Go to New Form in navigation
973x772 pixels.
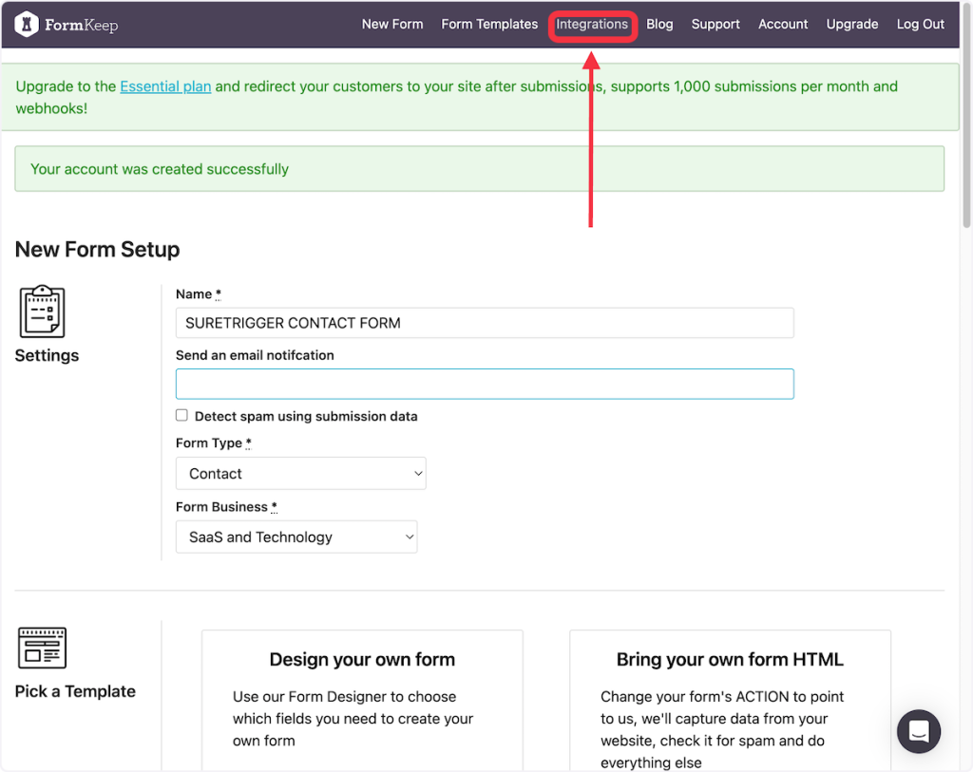(x=391, y=25)
